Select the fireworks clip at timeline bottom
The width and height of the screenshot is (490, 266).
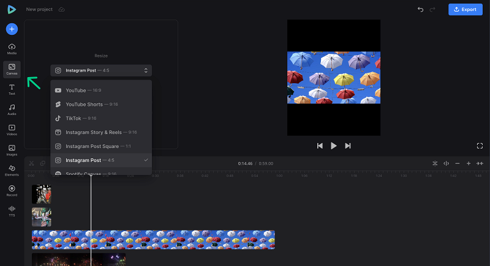[x=79, y=259]
